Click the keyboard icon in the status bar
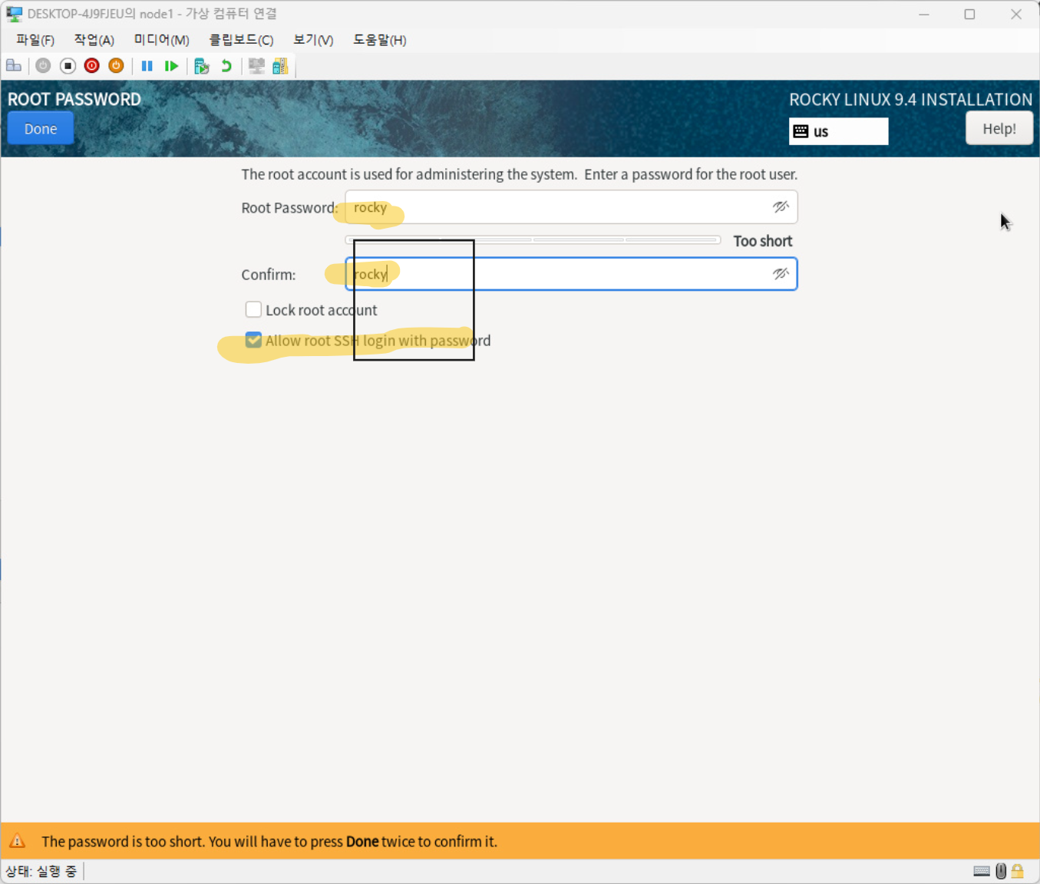Image resolution: width=1040 pixels, height=884 pixels. (982, 871)
